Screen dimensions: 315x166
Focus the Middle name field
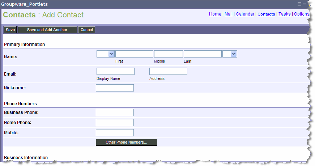pyautogui.click(x=169, y=54)
